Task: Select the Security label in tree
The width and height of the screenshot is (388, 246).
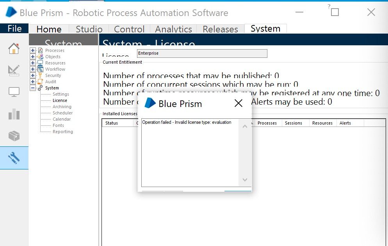Action: [53, 75]
